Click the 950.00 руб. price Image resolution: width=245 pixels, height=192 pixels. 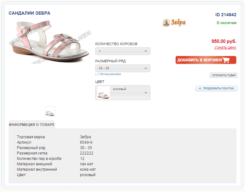224,41
